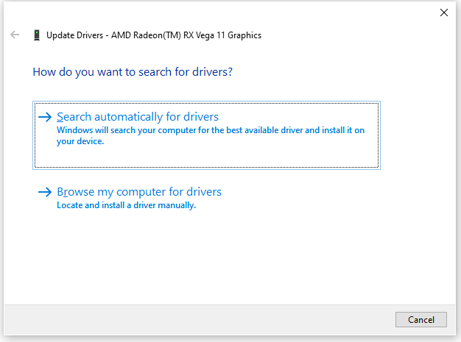Screen dimensions: 461x342
Task: Click 'AMD Radeon(TM) RX Vega 11 Graphics' in title
Action: tap(186, 35)
